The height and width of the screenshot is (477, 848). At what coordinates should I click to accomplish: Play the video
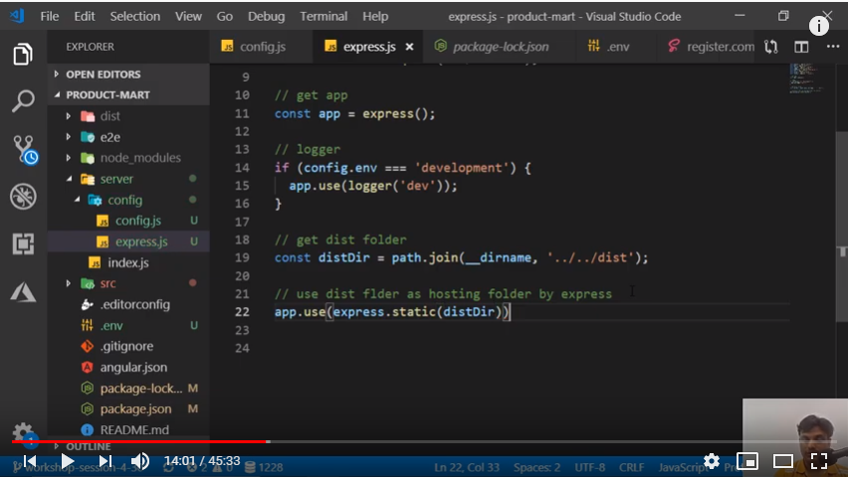pyautogui.click(x=67, y=461)
